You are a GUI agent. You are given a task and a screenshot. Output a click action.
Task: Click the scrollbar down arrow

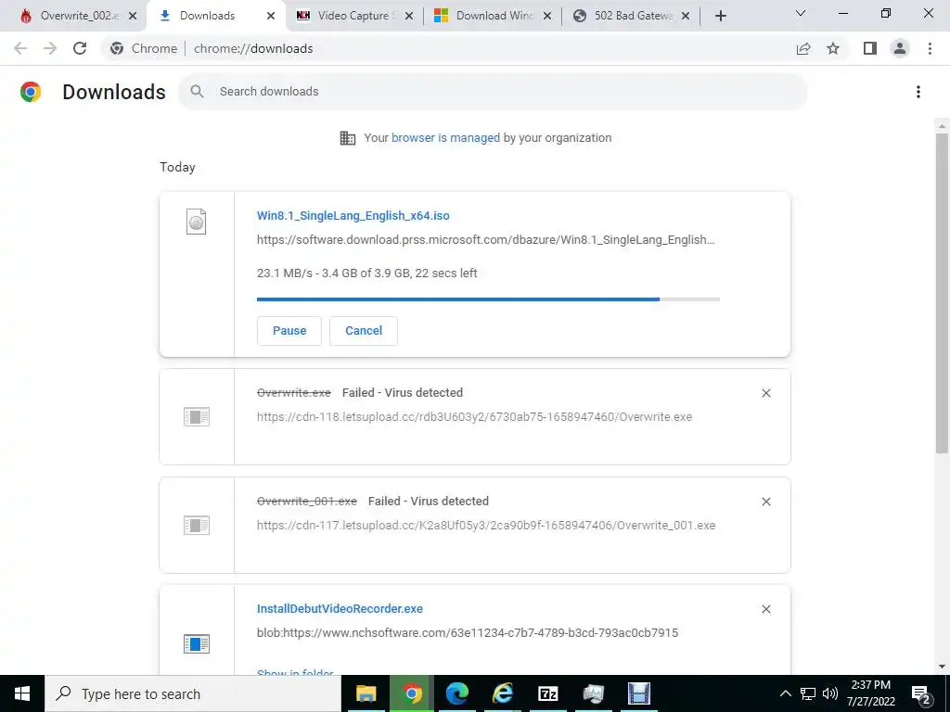pos(942,667)
